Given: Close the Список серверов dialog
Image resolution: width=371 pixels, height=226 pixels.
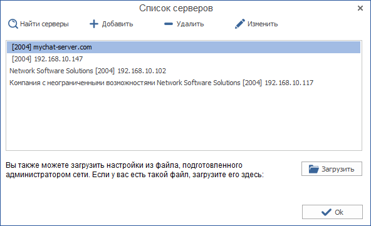Looking at the screenshot, I should click(360, 8).
